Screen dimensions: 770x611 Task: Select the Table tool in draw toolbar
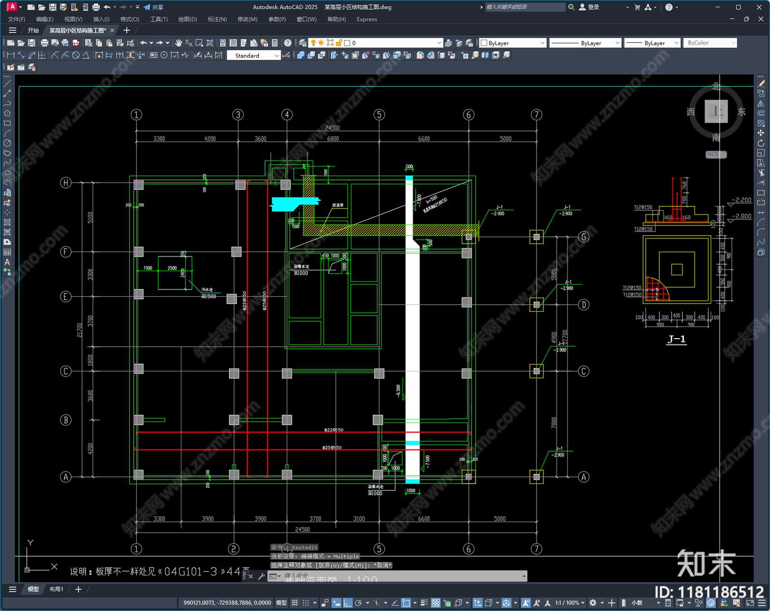pyautogui.click(x=7, y=252)
